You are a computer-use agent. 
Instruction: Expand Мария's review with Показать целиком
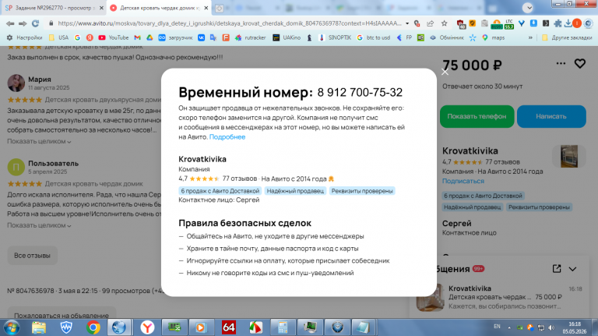pos(39,141)
